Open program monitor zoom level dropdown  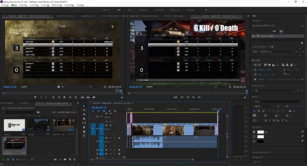pos(152,87)
